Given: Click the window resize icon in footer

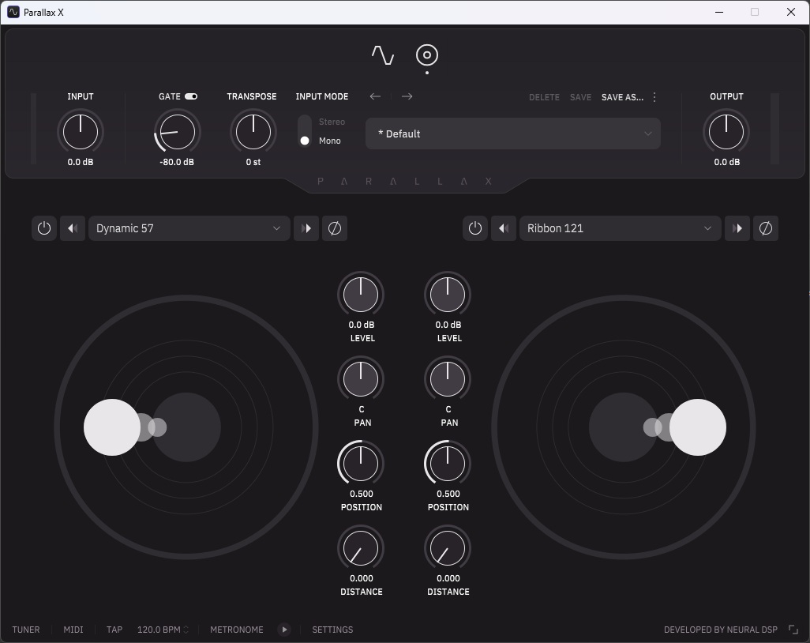Looking at the screenshot, I should (793, 630).
